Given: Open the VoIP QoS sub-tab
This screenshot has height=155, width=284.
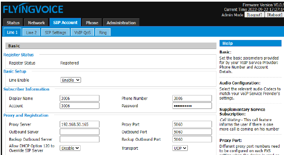Looking at the screenshot, I should [x=82, y=33].
